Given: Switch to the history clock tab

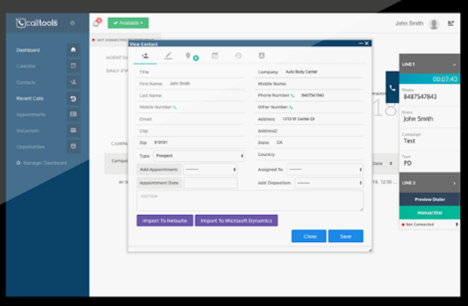Looking at the screenshot, I should click(x=239, y=55).
